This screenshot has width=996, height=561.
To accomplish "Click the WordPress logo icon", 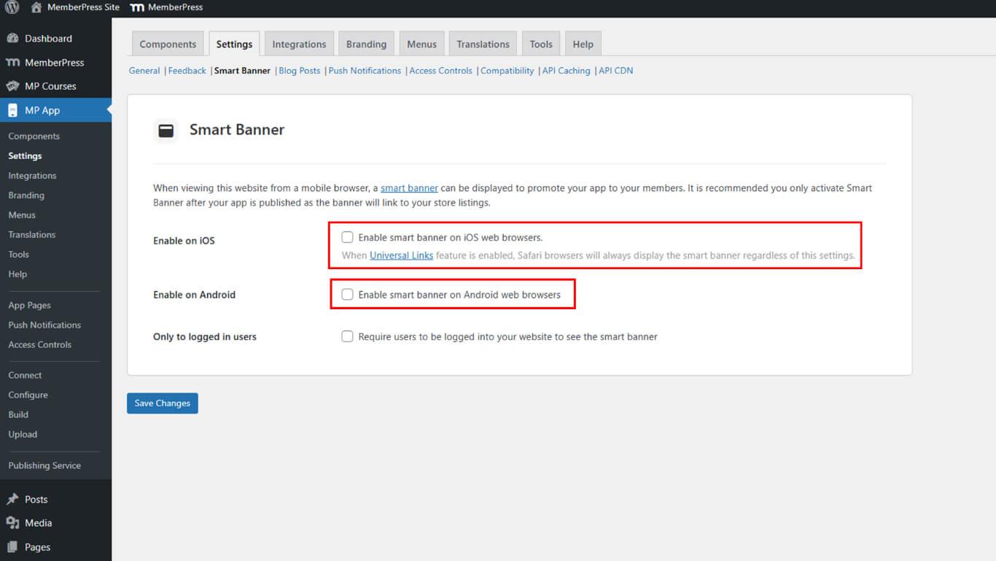I will click(x=12, y=7).
